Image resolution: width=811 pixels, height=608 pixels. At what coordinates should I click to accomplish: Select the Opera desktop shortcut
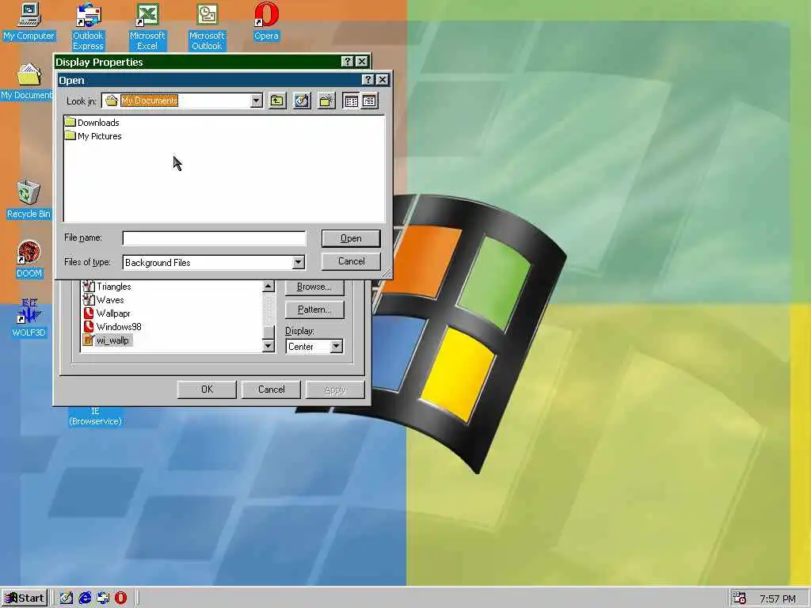[266, 23]
